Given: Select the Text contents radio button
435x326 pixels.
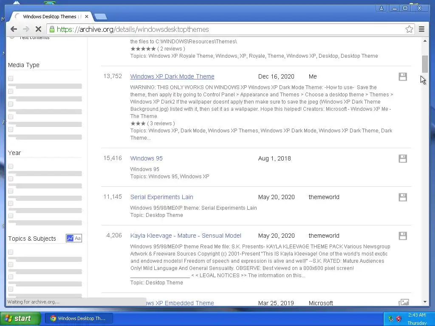Looking at the screenshot, I should pos(12,37).
